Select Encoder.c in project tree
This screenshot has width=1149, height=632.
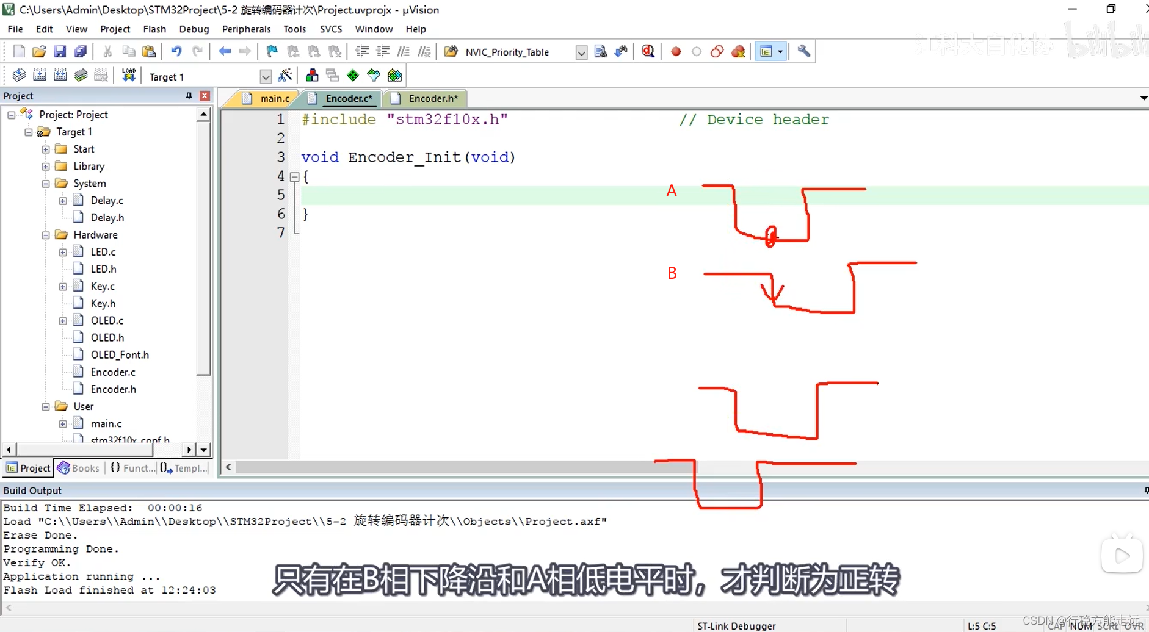tap(113, 372)
